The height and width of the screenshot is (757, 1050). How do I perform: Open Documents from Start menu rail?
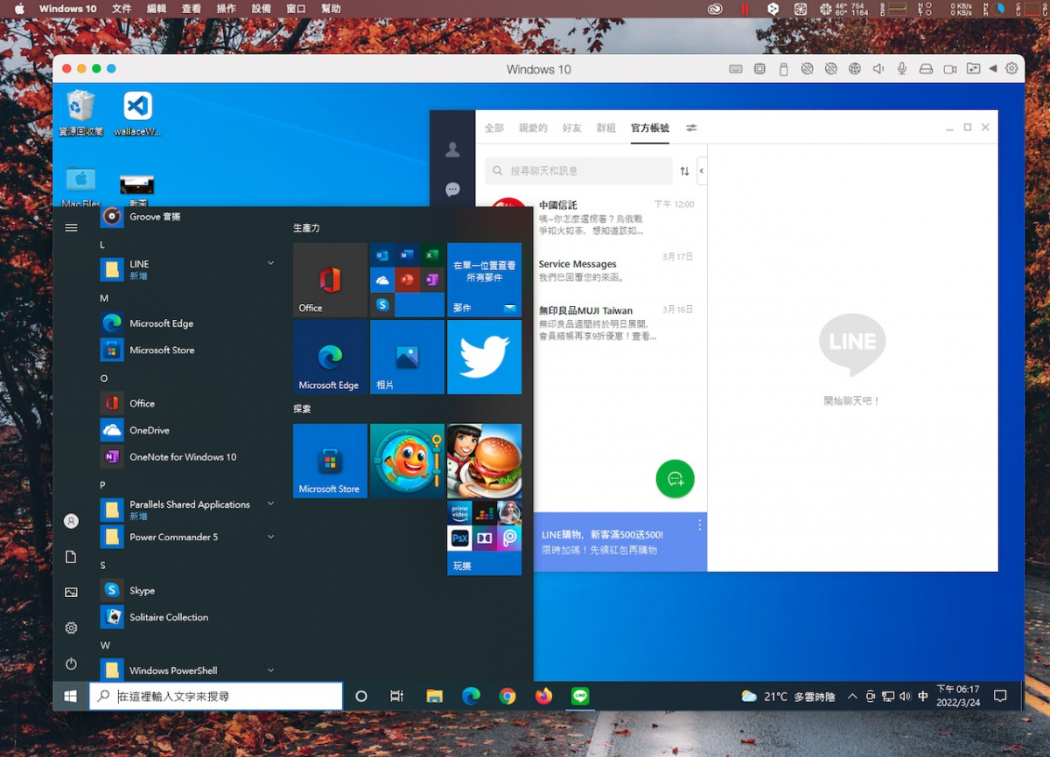coord(71,557)
